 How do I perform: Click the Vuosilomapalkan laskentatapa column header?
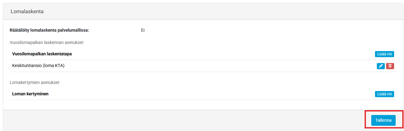point(42,54)
